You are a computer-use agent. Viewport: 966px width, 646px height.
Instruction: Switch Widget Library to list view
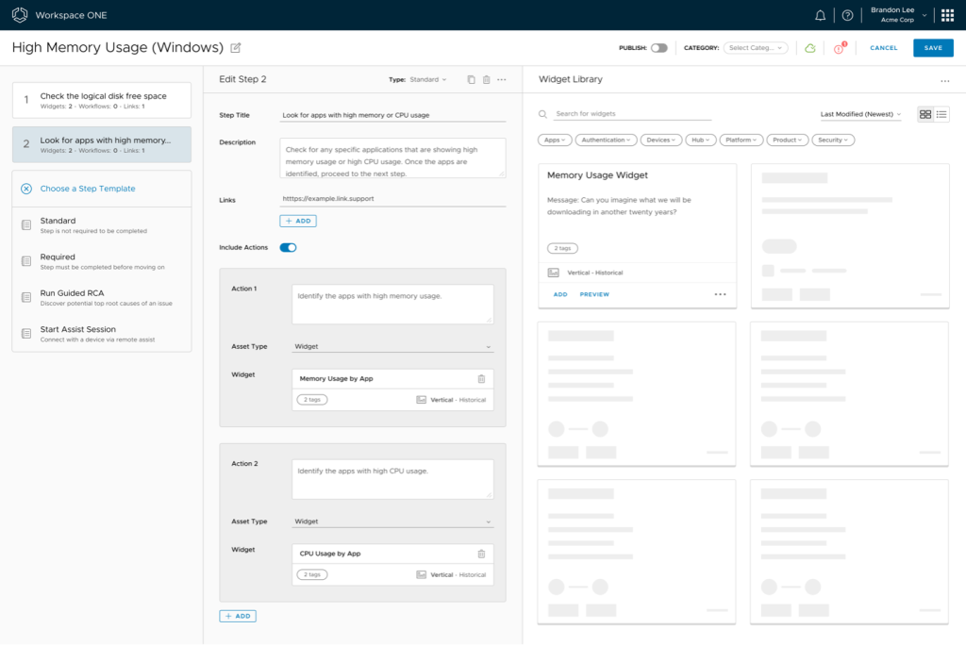941,114
